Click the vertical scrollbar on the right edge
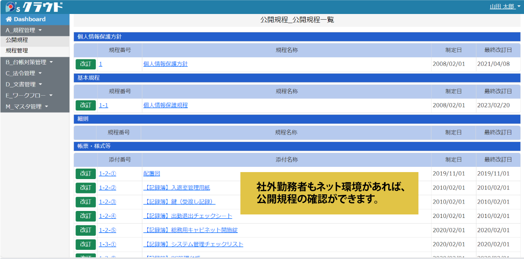 coord(521,131)
